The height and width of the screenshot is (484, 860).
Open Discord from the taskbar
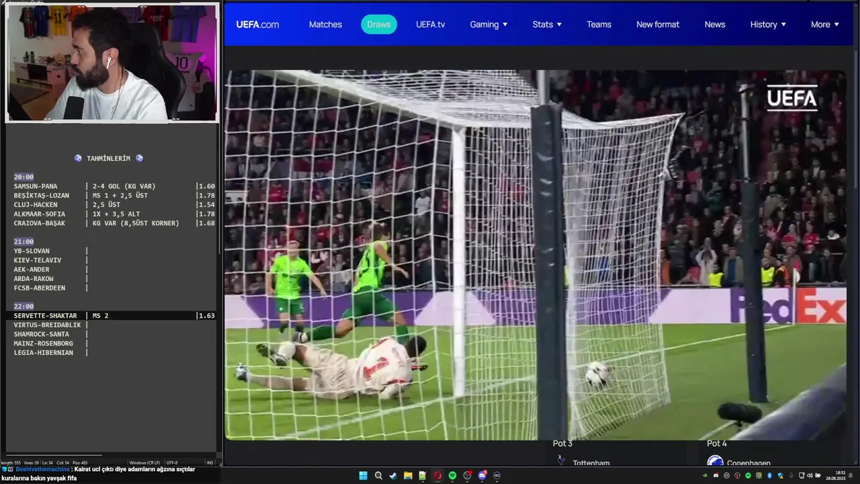click(482, 475)
